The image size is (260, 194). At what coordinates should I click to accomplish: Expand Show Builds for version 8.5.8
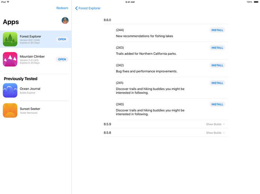coord(215,133)
